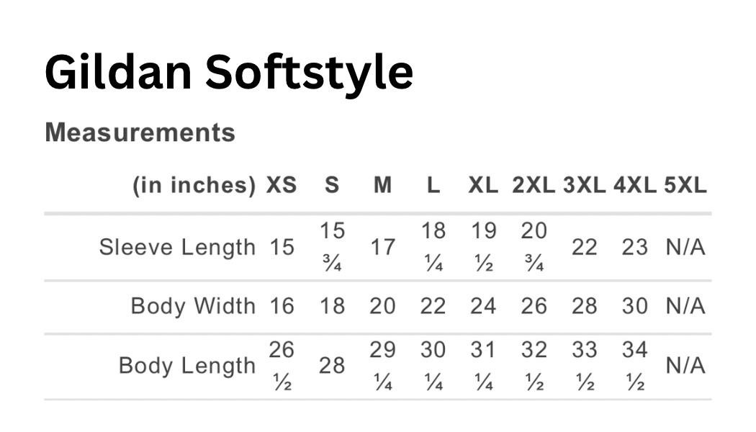Select the XS column header
Screen dimensions: 756x432
282,185
